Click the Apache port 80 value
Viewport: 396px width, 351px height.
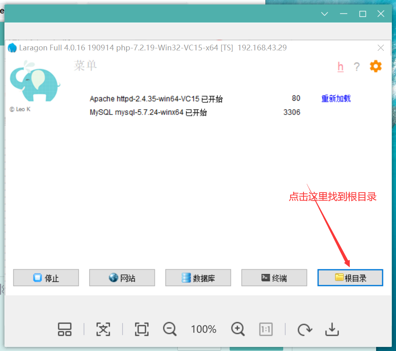pyautogui.click(x=296, y=98)
